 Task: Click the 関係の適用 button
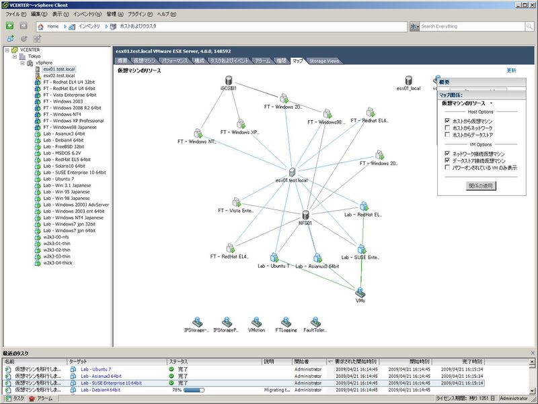coord(481,186)
